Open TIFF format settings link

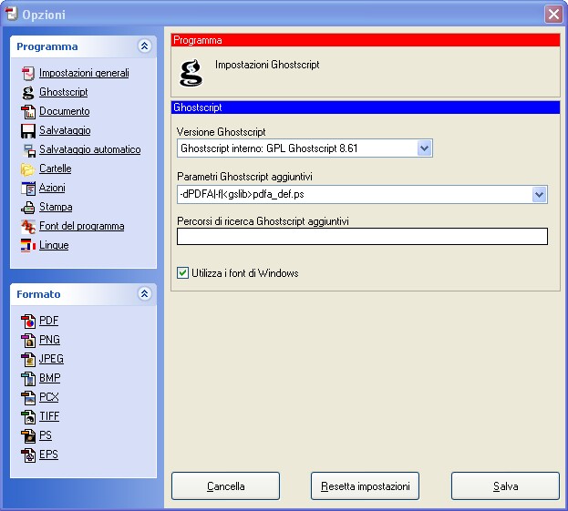[x=49, y=416]
